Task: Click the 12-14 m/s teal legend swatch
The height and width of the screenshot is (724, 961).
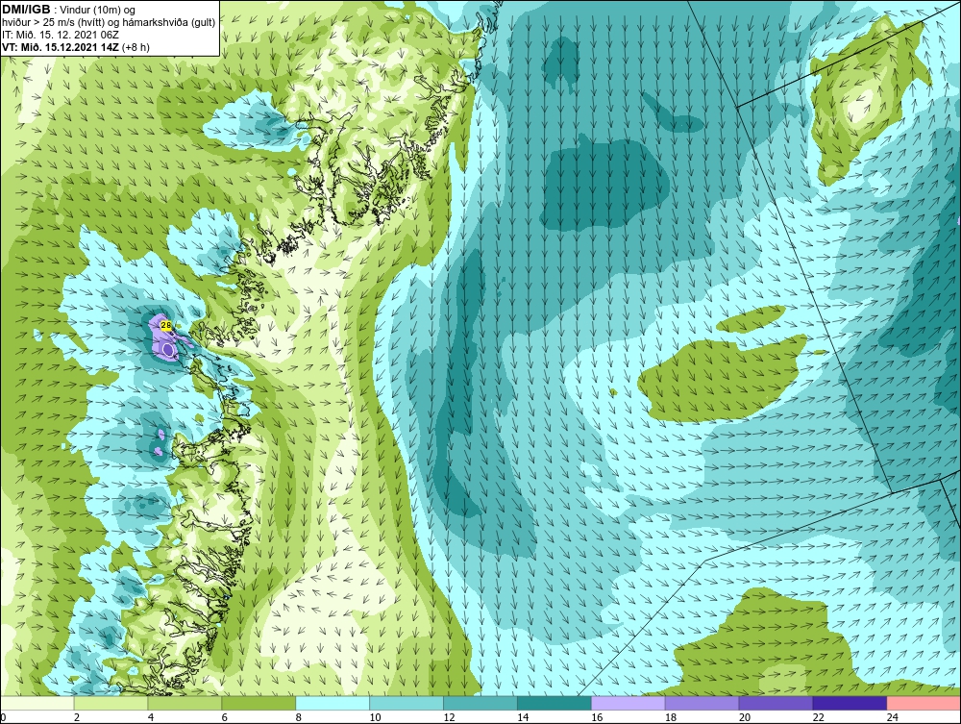Action: pyautogui.click(x=480, y=703)
